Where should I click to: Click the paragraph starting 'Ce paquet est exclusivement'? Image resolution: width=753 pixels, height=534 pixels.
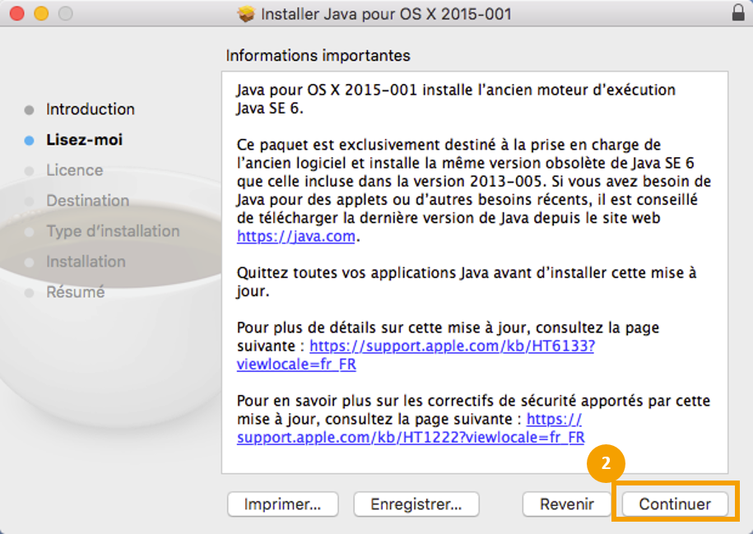474,190
